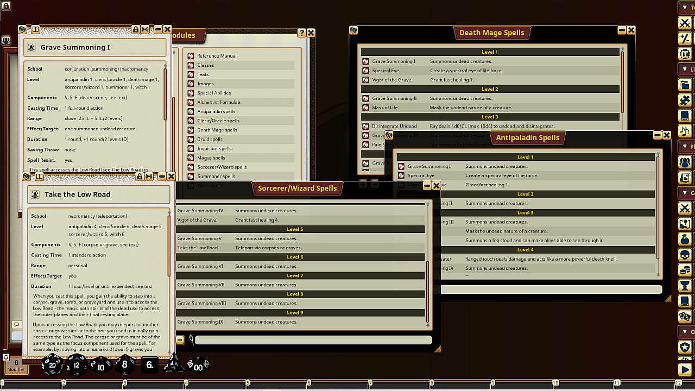Open the pouch items sidebar icon

click(x=685, y=239)
